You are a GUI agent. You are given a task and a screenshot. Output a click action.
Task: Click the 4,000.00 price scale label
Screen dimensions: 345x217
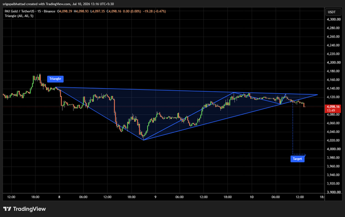coord(333,149)
